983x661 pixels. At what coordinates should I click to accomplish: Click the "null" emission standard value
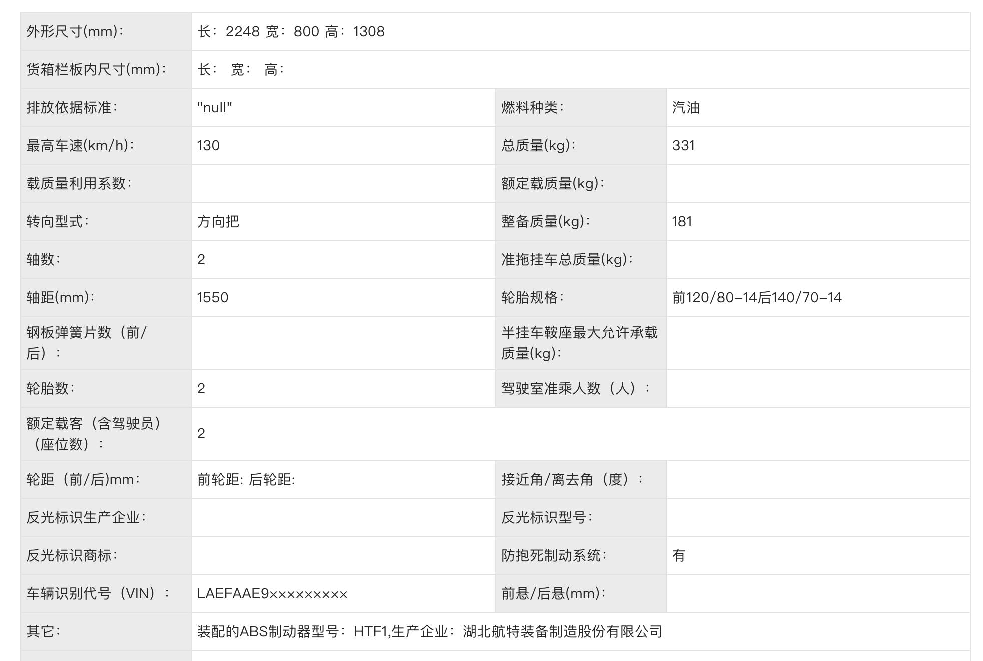coord(215,108)
